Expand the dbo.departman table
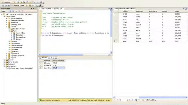 tap(12, 37)
